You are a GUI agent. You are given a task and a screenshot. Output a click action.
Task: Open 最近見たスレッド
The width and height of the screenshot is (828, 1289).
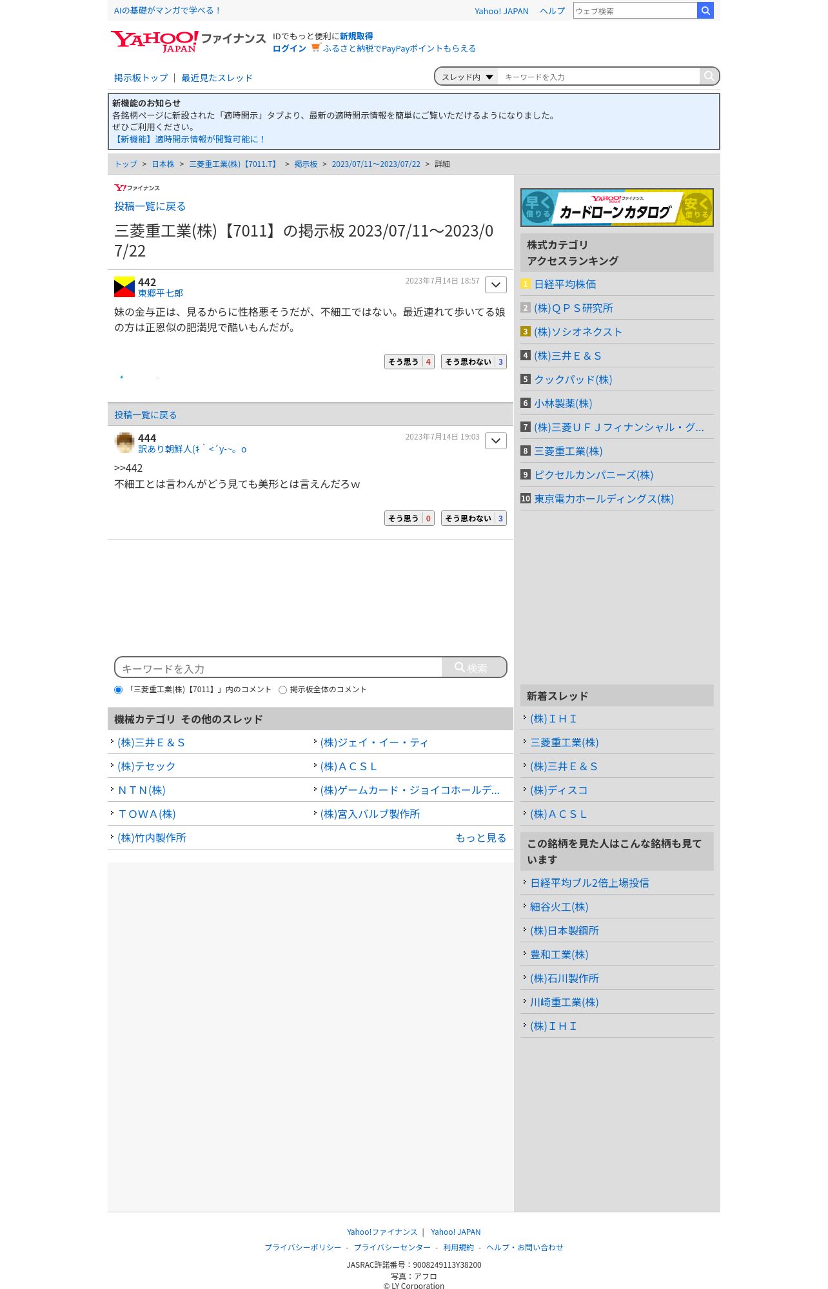click(x=217, y=77)
